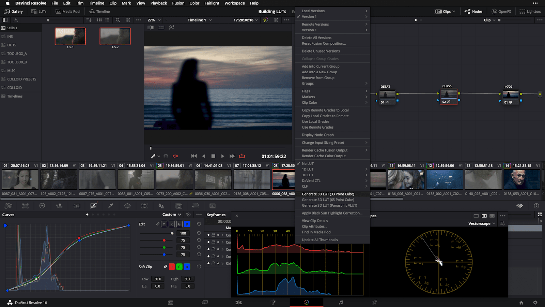The height and width of the screenshot is (307, 545).
Task: Open the viewer zoom level dropdown
Action: point(154,20)
